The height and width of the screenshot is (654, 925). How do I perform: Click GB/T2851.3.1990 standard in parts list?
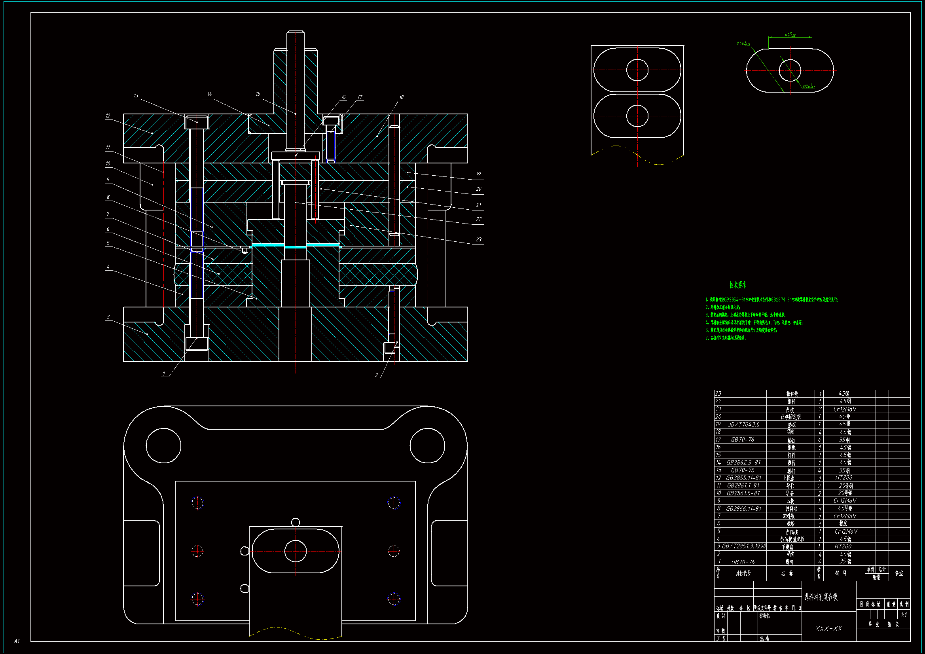pyautogui.click(x=744, y=546)
